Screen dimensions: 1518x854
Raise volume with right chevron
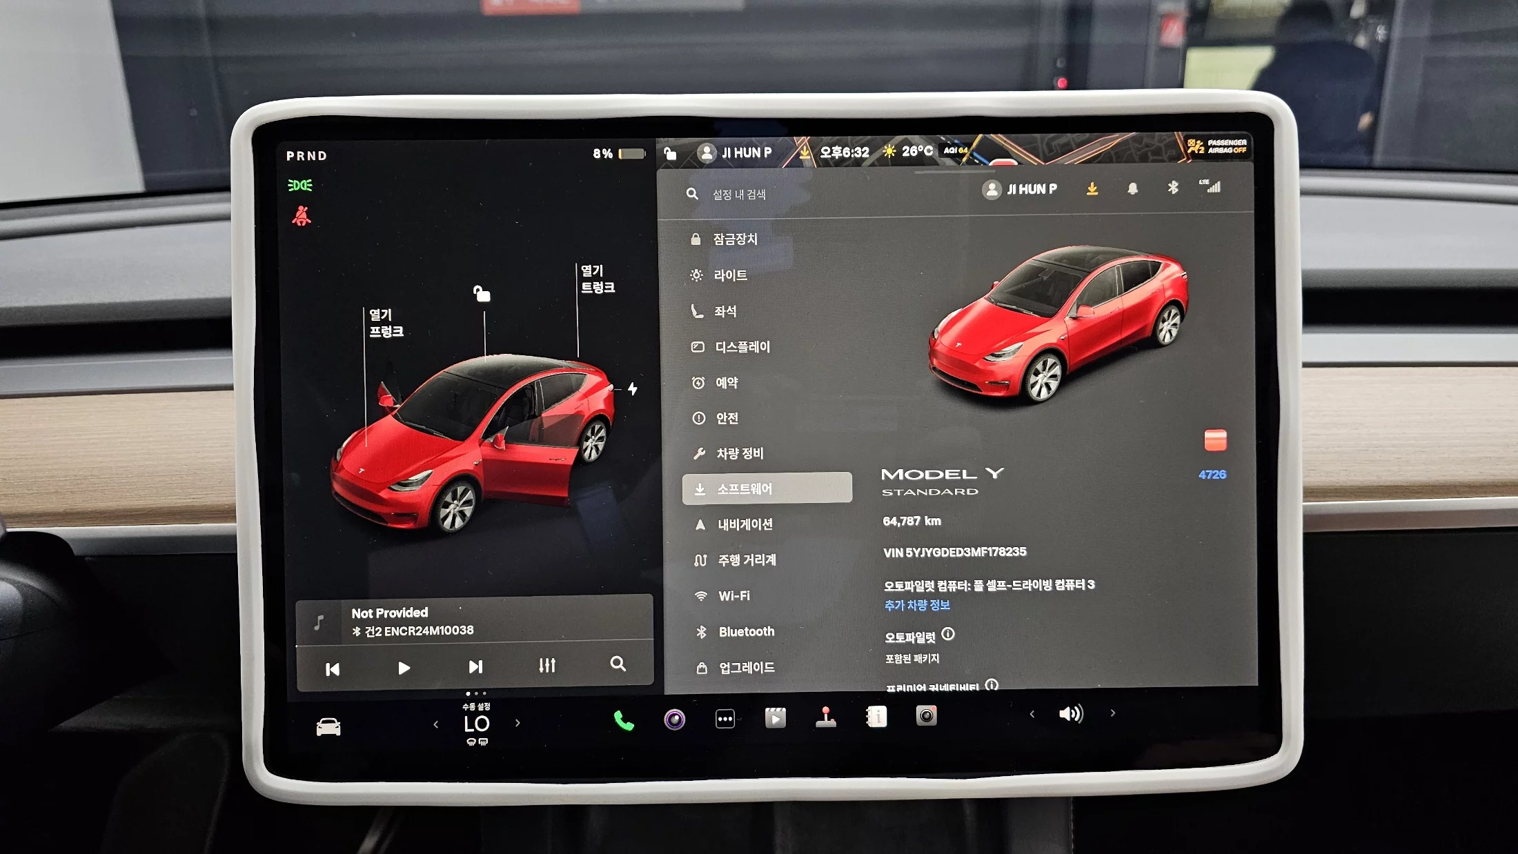tap(1112, 713)
